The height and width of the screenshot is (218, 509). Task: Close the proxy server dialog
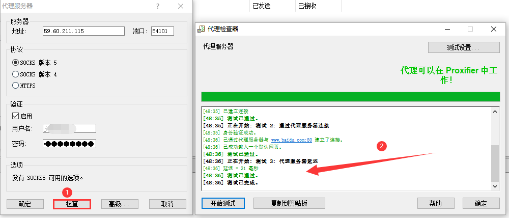(181, 6)
